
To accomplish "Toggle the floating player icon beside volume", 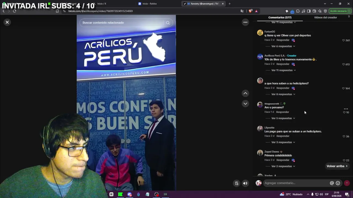I will pyautogui.click(x=237, y=183).
